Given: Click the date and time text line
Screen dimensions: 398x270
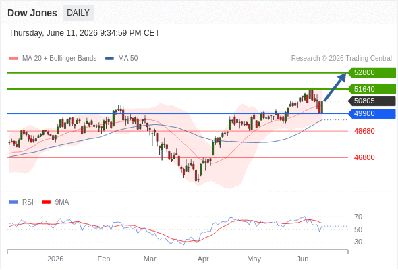Looking at the screenshot, I should (x=84, y=33).
